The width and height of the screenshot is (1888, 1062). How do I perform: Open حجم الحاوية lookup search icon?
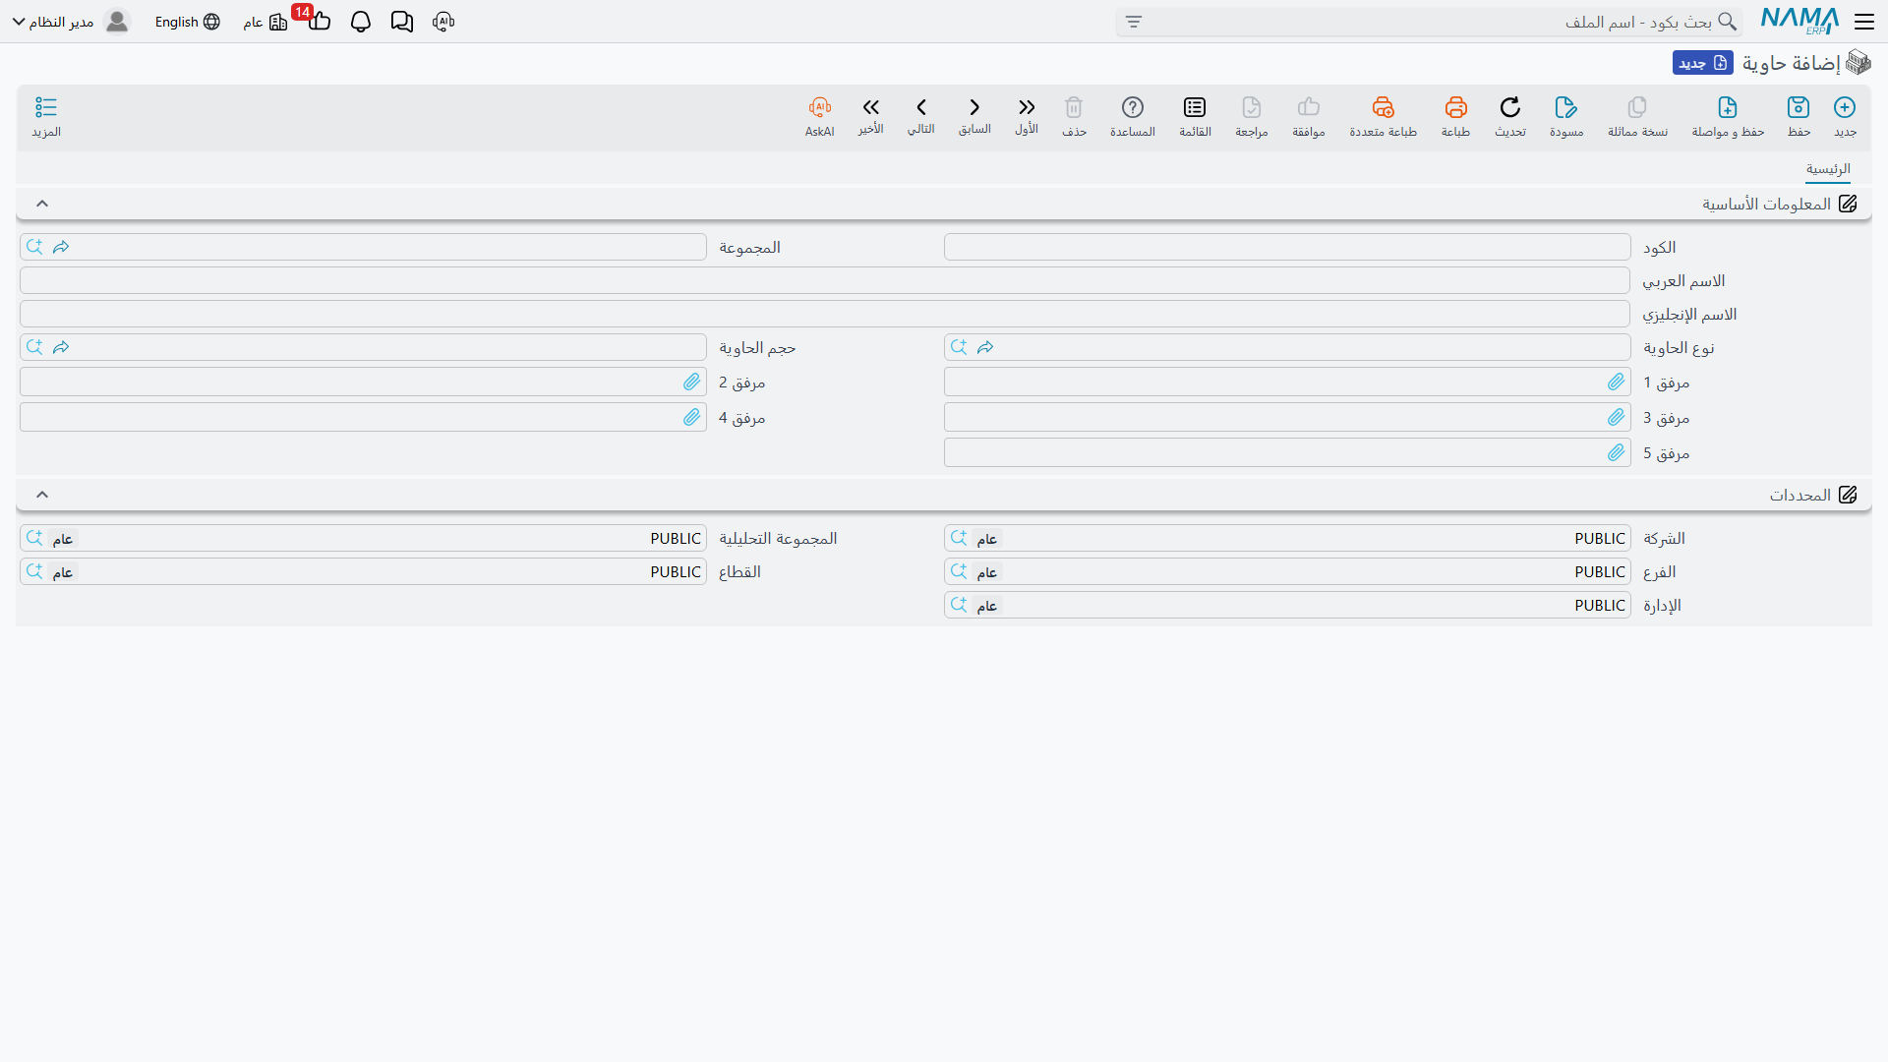tap(34, 347)
